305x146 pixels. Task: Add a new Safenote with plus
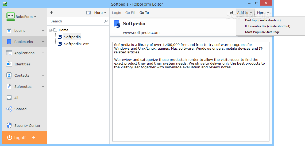(x=43, y=86)
